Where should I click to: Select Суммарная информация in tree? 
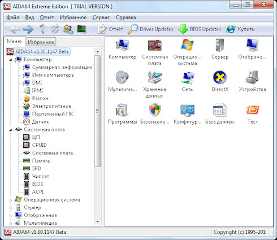coord(58,67)
